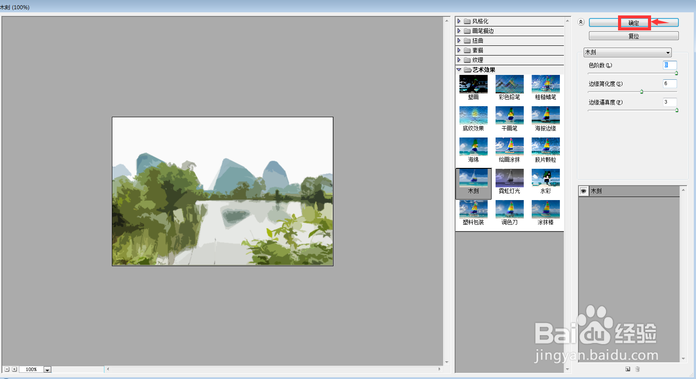Collapse the filter gallery with double-chevron icon
The image size is (696, 379).
coord(581,22)
